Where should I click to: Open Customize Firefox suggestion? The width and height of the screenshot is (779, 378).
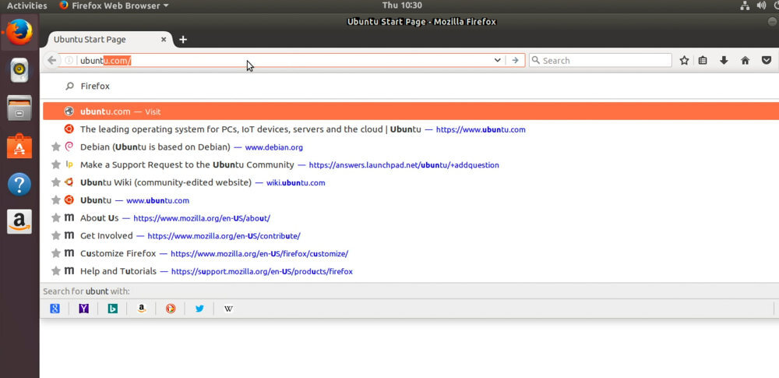[x=411, y=253]
